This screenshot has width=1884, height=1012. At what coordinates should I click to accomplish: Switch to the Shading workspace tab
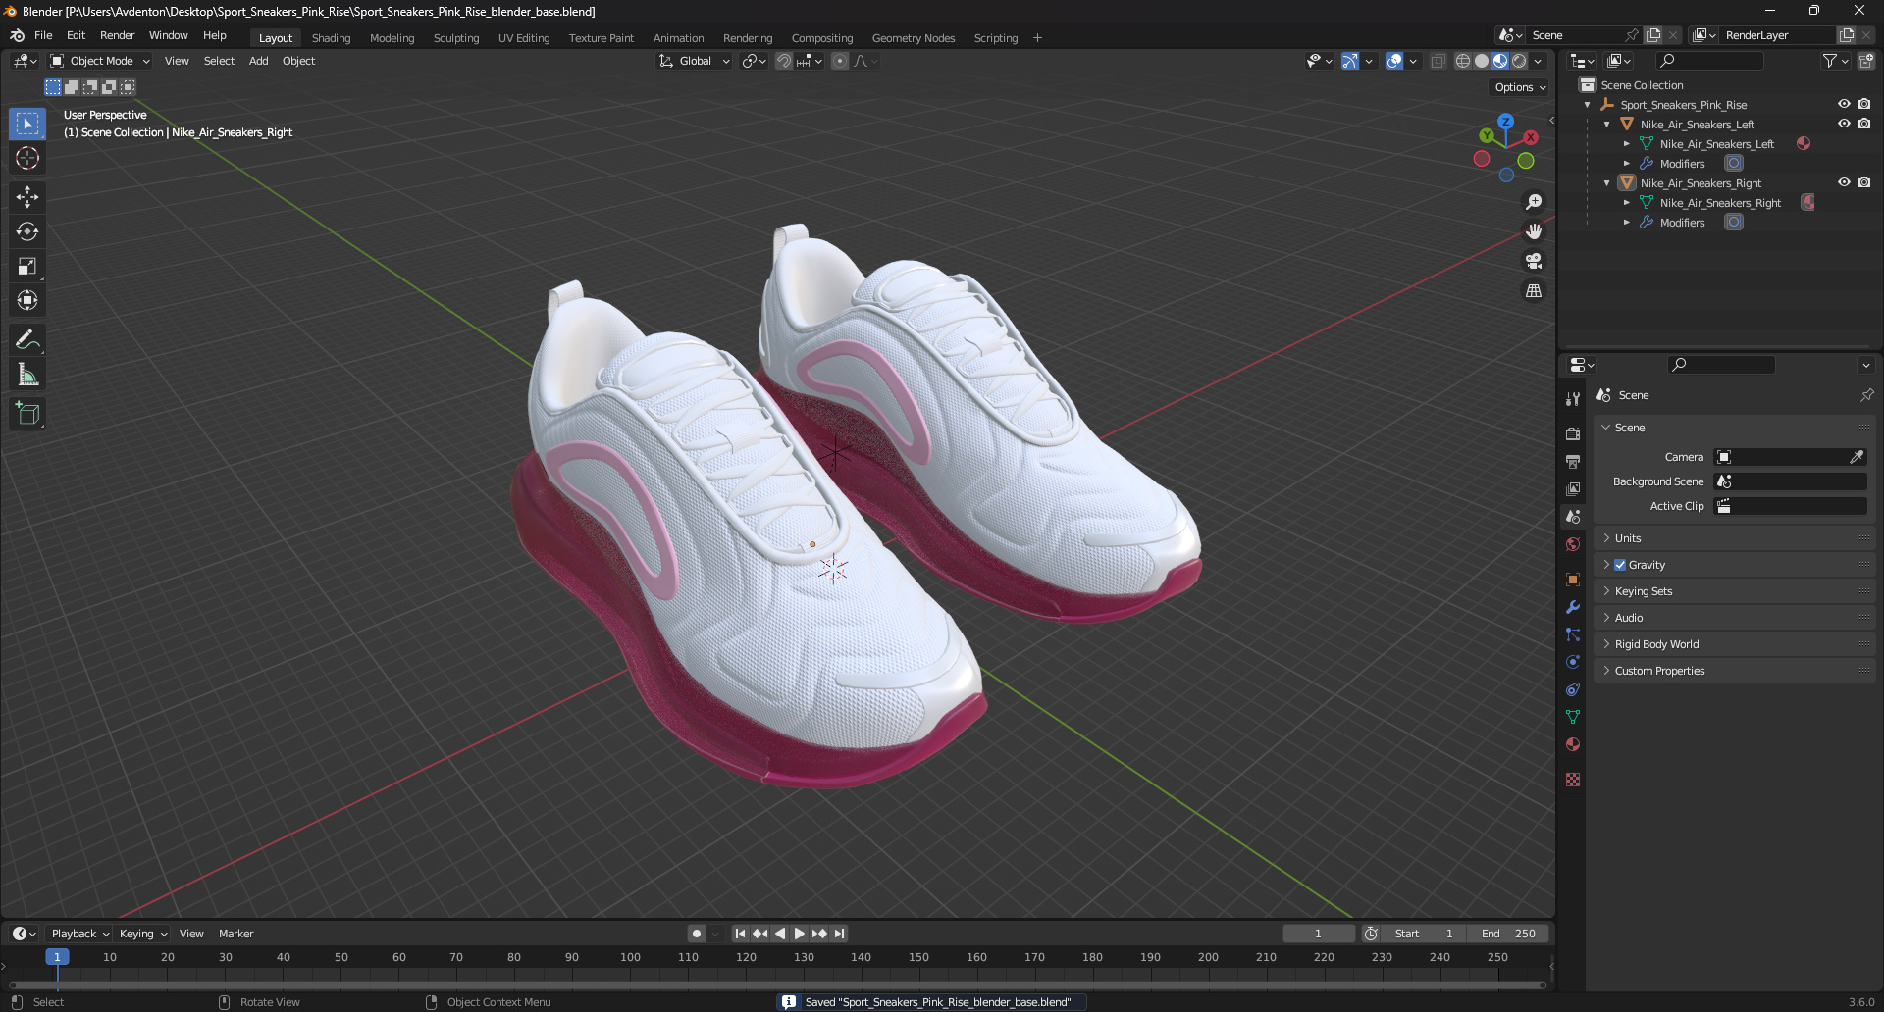[x=331, y=38]
